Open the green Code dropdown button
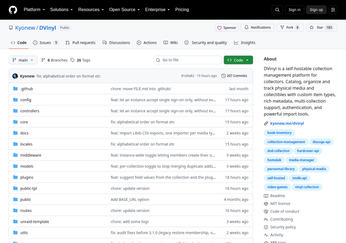Screen dimensions: 346x243 click(238, 60)
